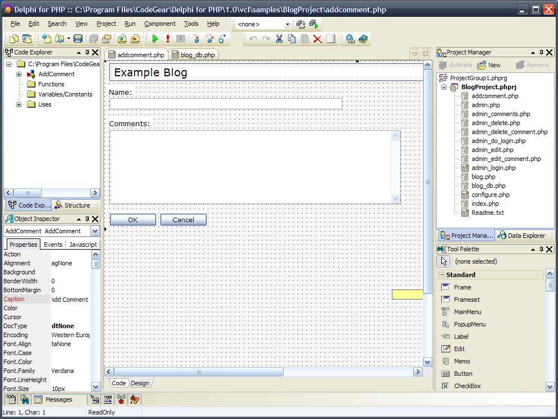Click the Save All stacked disks icon
This screenshot has height=419, width=558.
click(94, 39)
